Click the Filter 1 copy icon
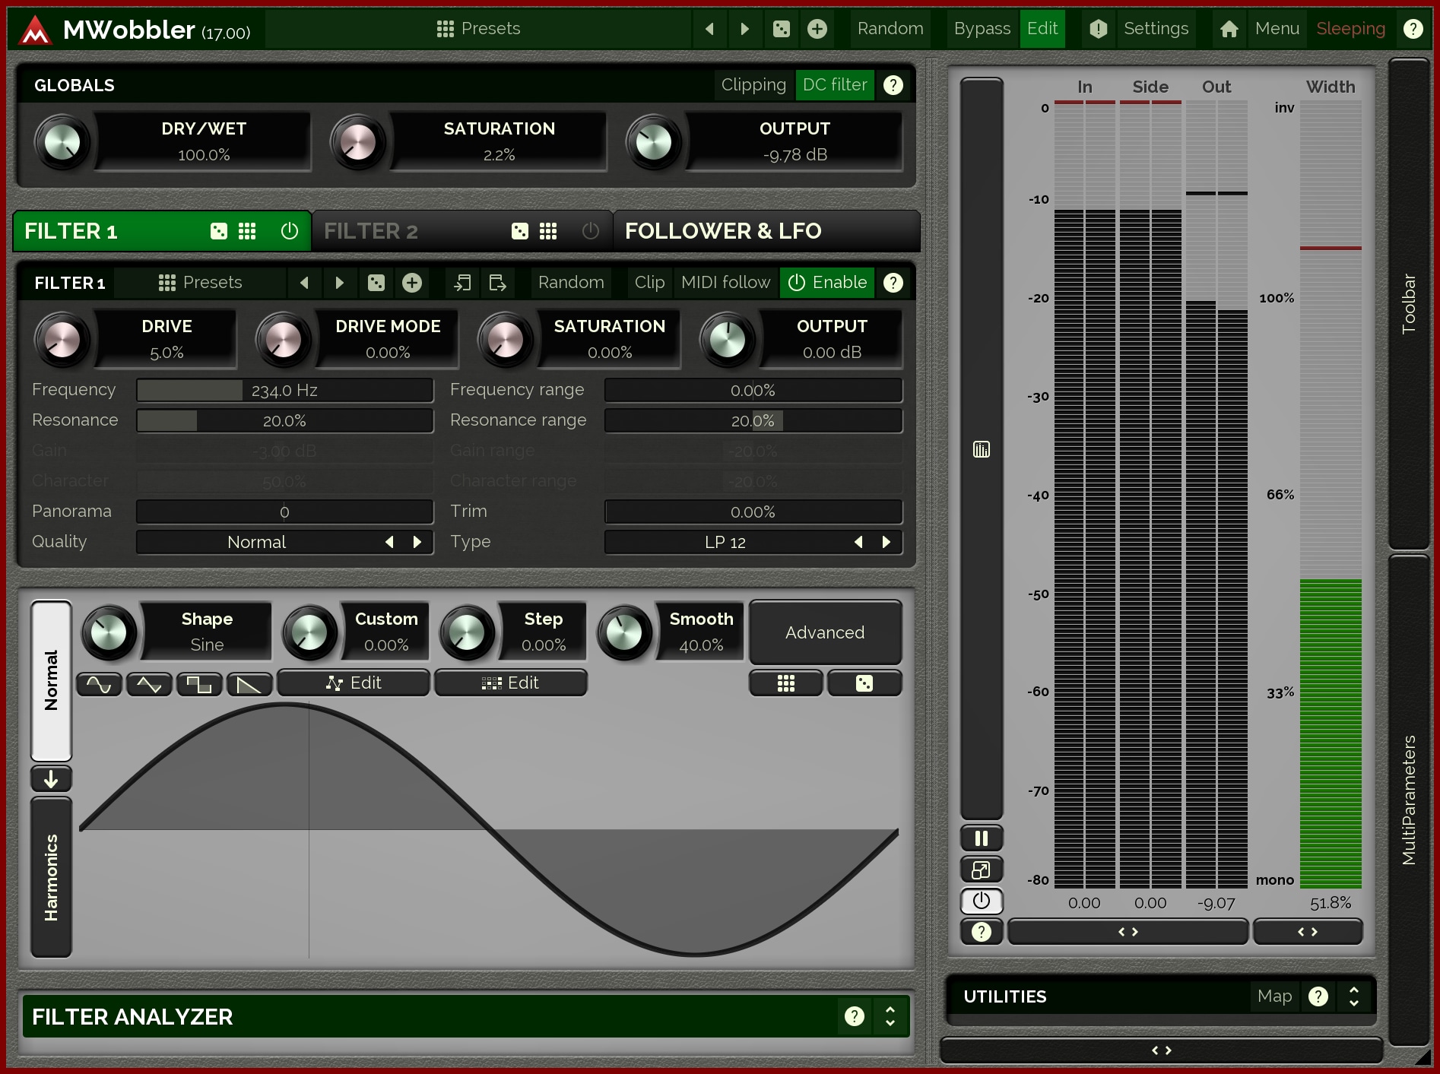Screen dimensions: 1440x1074 click(x=462, y=283)
